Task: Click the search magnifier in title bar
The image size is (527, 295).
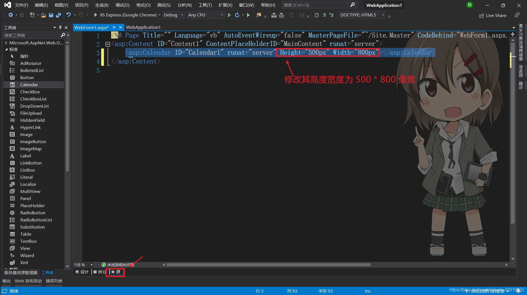Action: click(352, 5)
